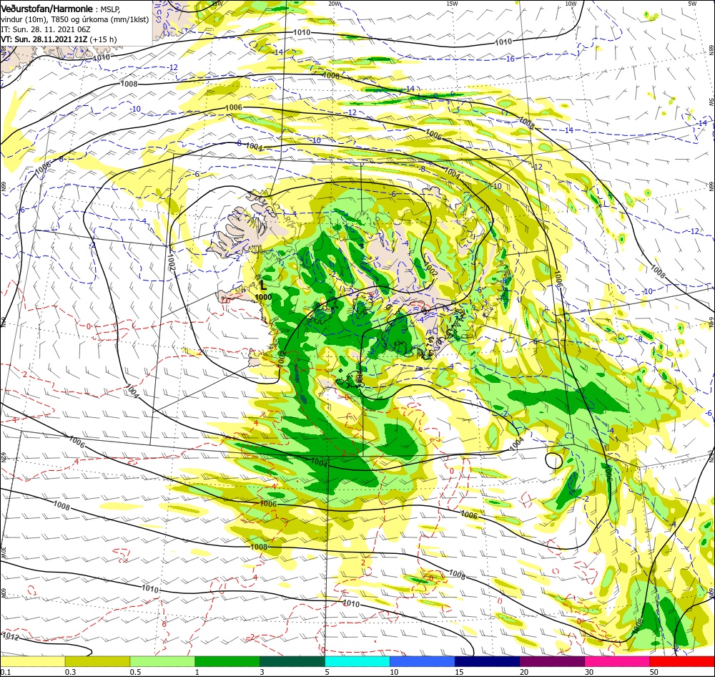Select the light green 0.5 mm legend swatch

tap(162, 661)
